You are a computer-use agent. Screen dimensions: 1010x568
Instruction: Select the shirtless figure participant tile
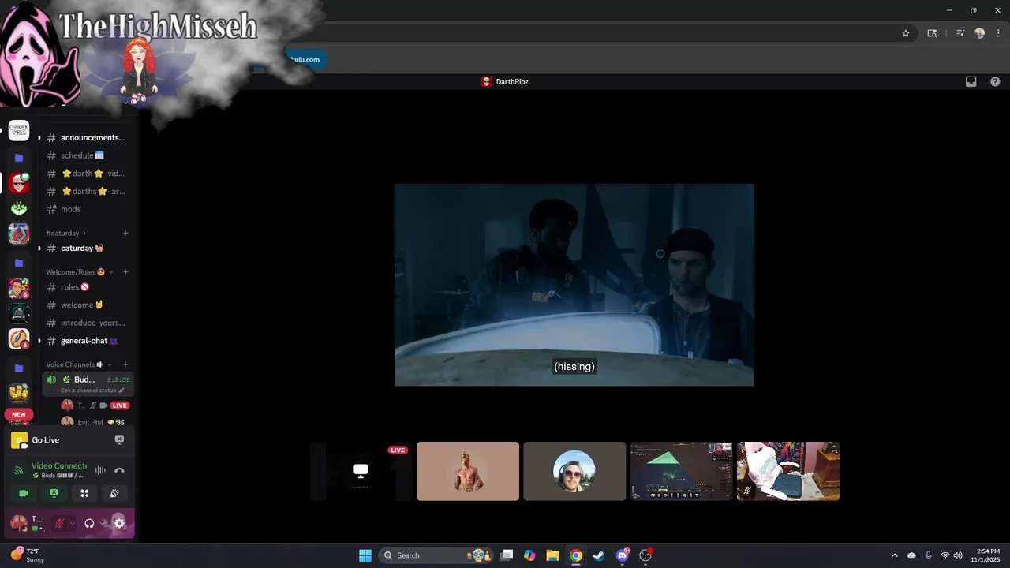(x=468, y=471)
